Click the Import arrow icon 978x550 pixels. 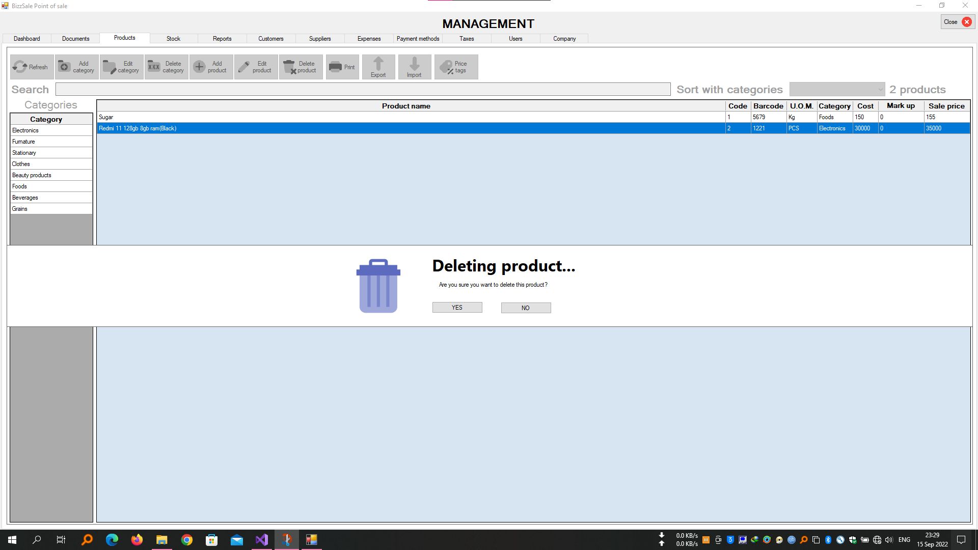pos(414,64)
